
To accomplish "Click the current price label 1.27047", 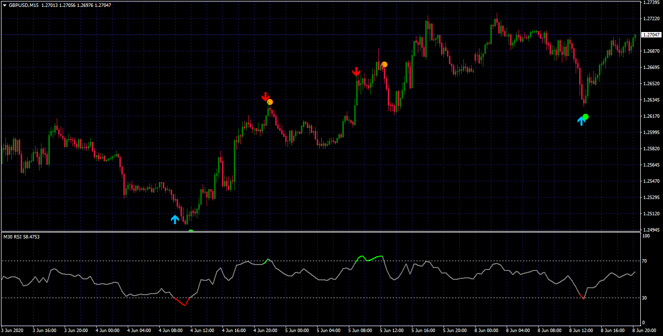I will [651, 35].
